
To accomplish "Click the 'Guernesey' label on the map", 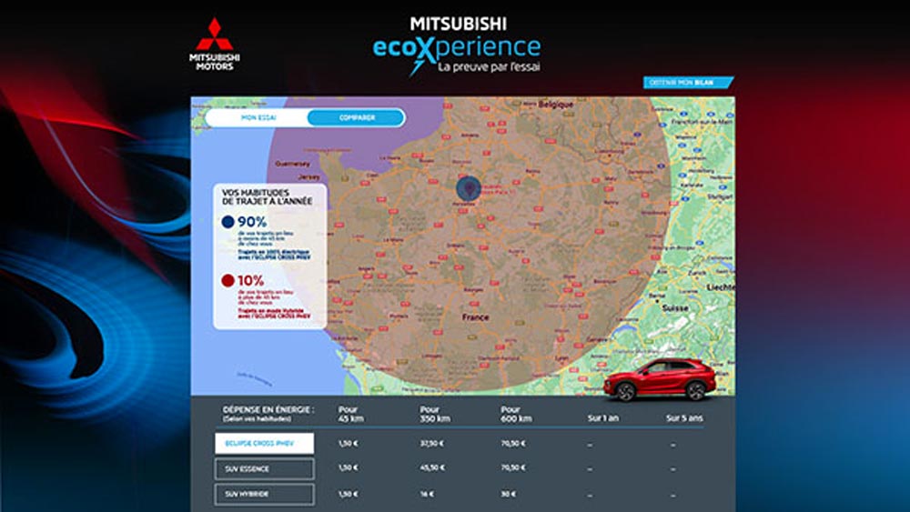I will coord(292,164).
